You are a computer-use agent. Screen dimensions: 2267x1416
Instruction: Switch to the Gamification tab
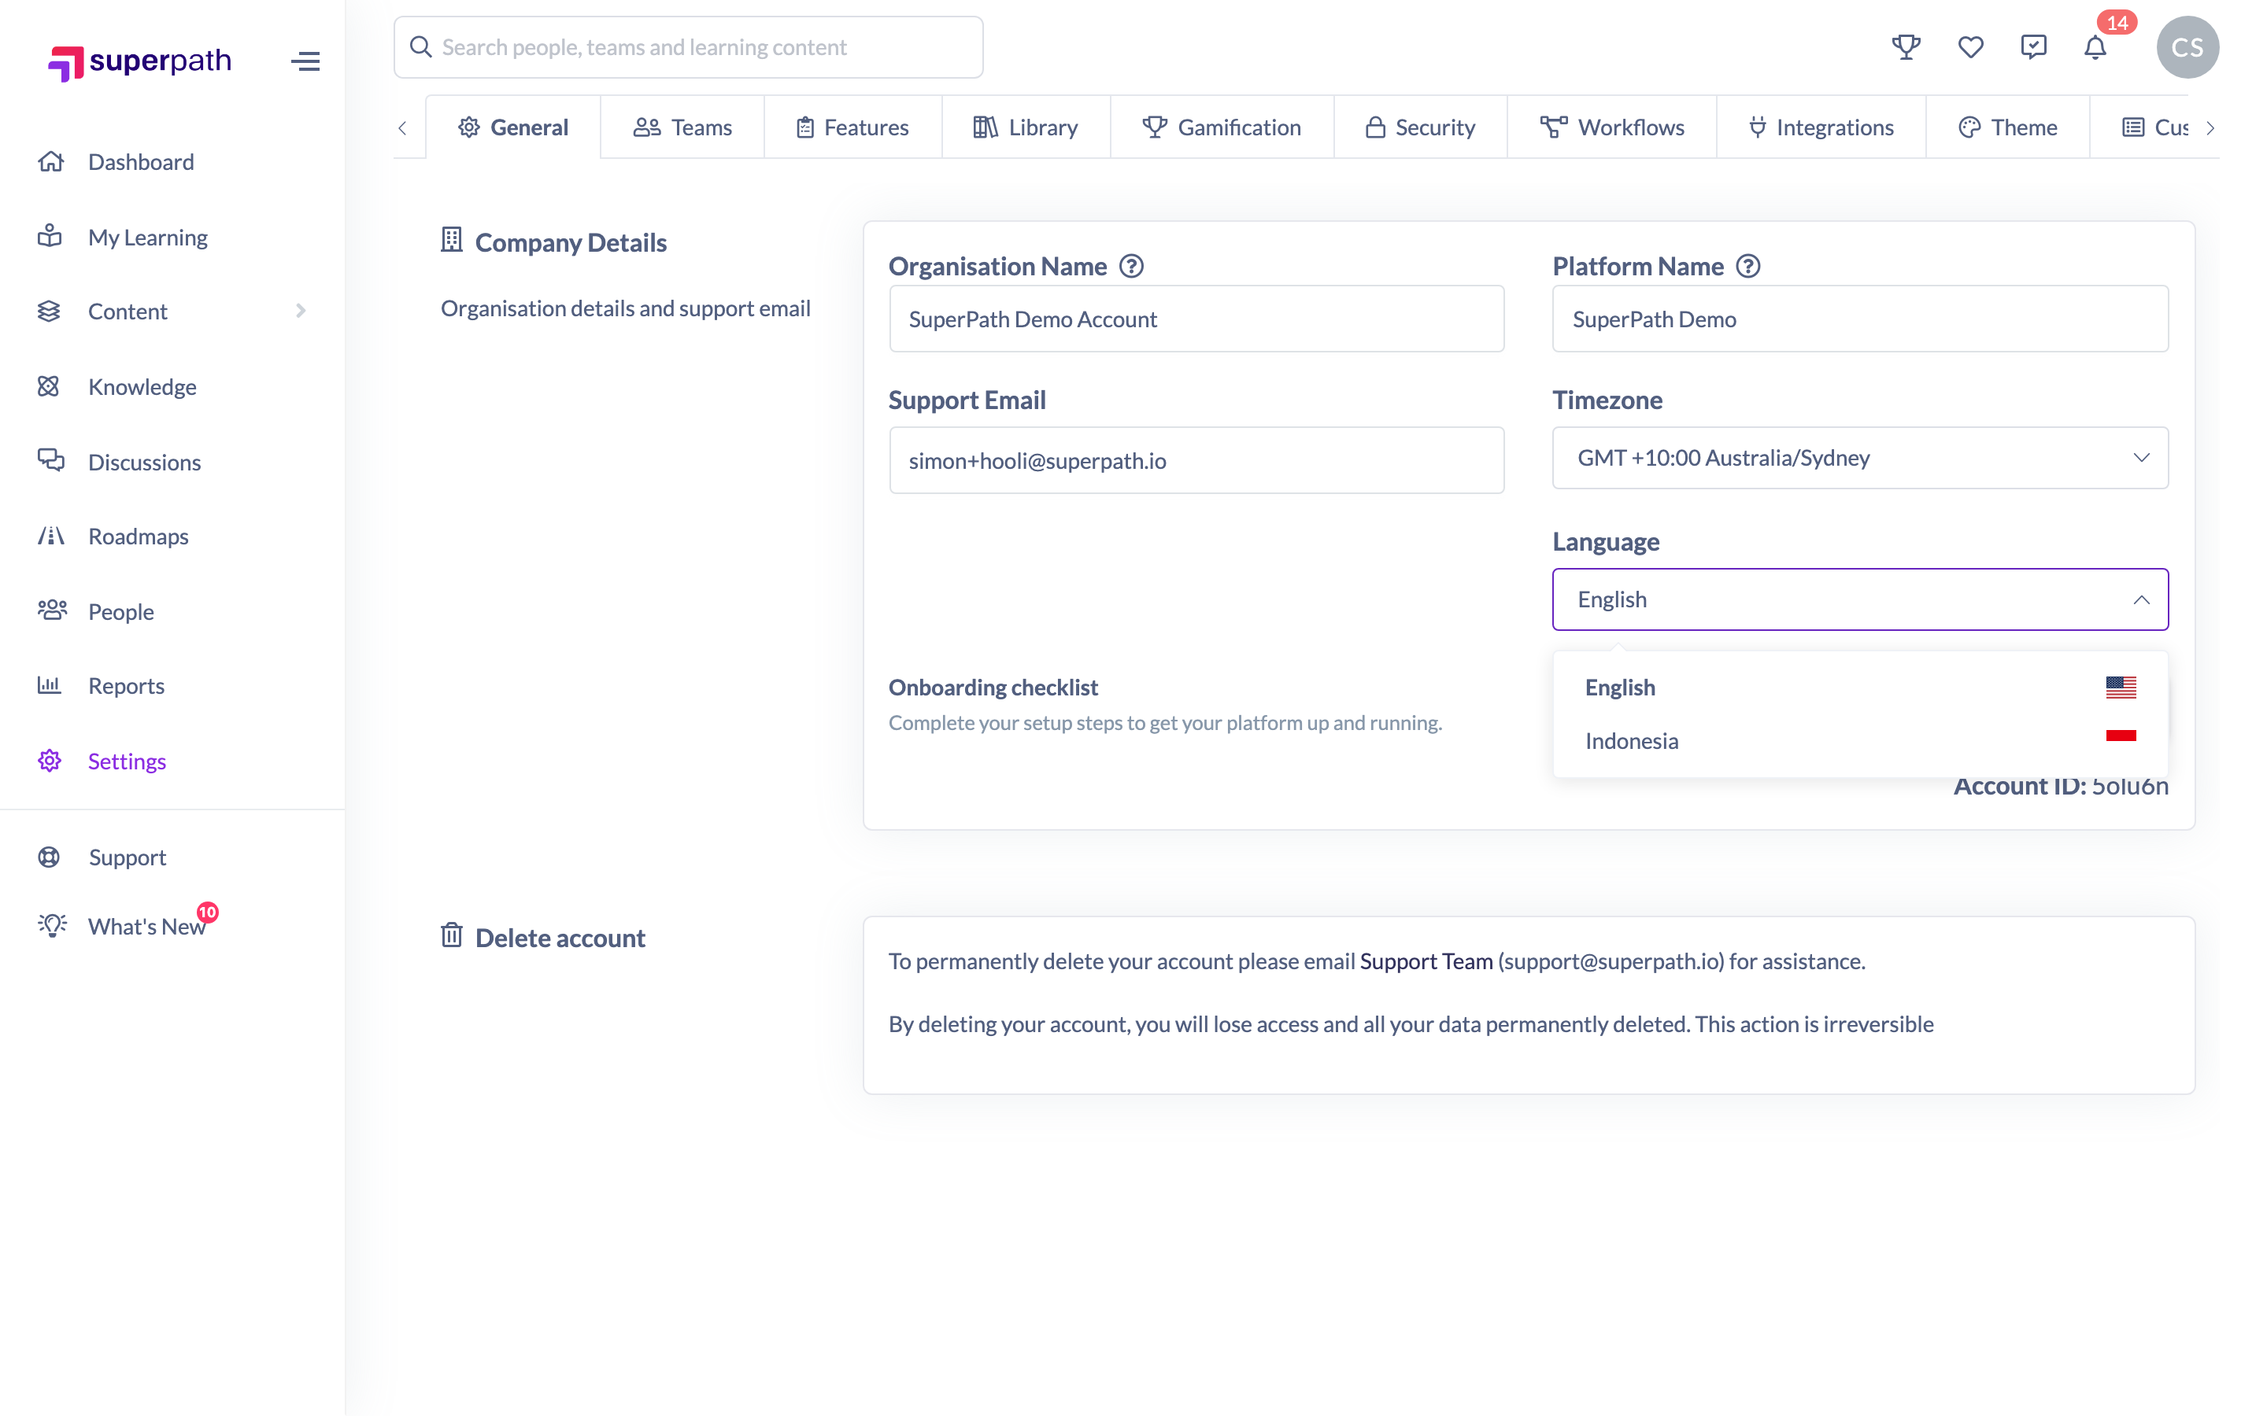1221,127
